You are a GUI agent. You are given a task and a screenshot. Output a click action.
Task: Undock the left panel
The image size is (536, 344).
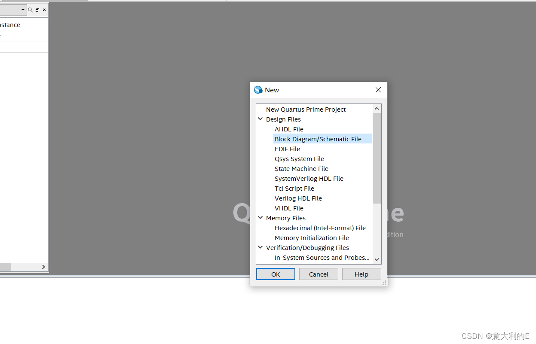click(x=37, y=9)
